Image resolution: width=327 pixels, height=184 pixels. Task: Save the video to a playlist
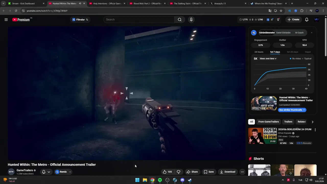(209, 172)
